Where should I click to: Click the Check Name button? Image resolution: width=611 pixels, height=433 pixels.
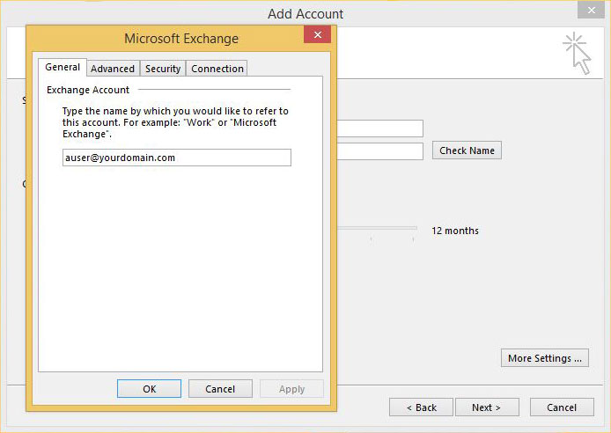(467, 150)
